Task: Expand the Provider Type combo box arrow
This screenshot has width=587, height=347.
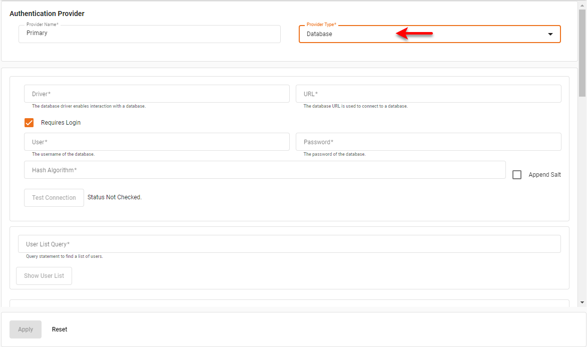Action: (x=549, y=34)
